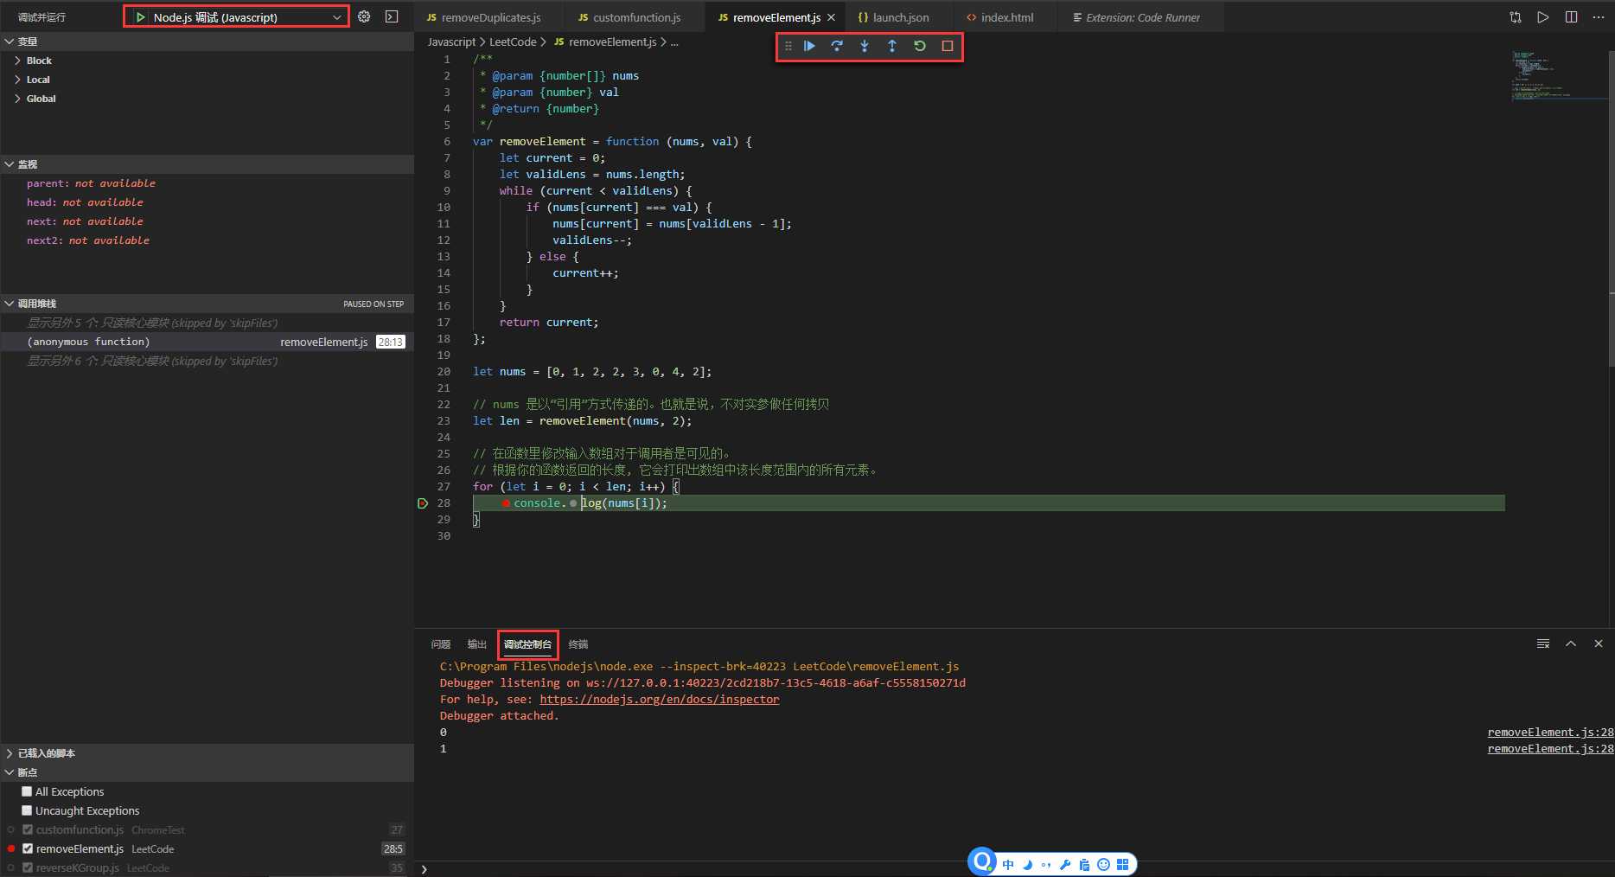Click Restart in the debug toolbar
Image resolution: width=1615 pixels, height=877 pixels.
coord(920,46)
